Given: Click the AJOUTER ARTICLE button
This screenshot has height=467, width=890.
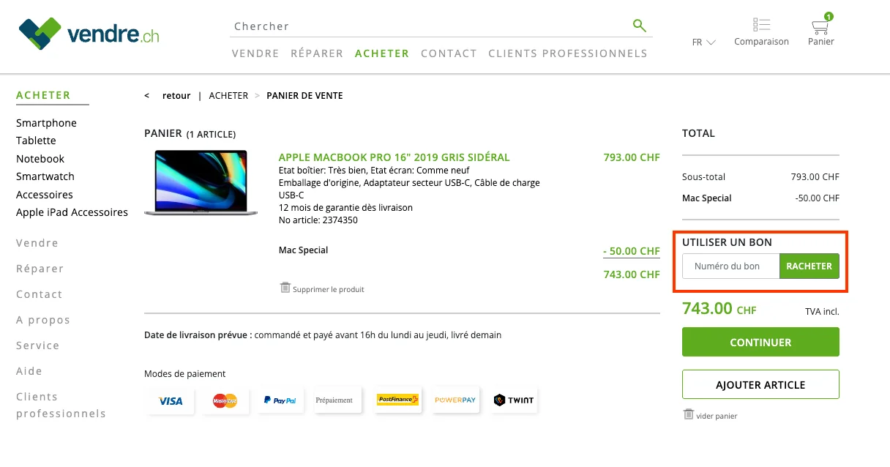Looking at the screenshot, I should 760,384.
